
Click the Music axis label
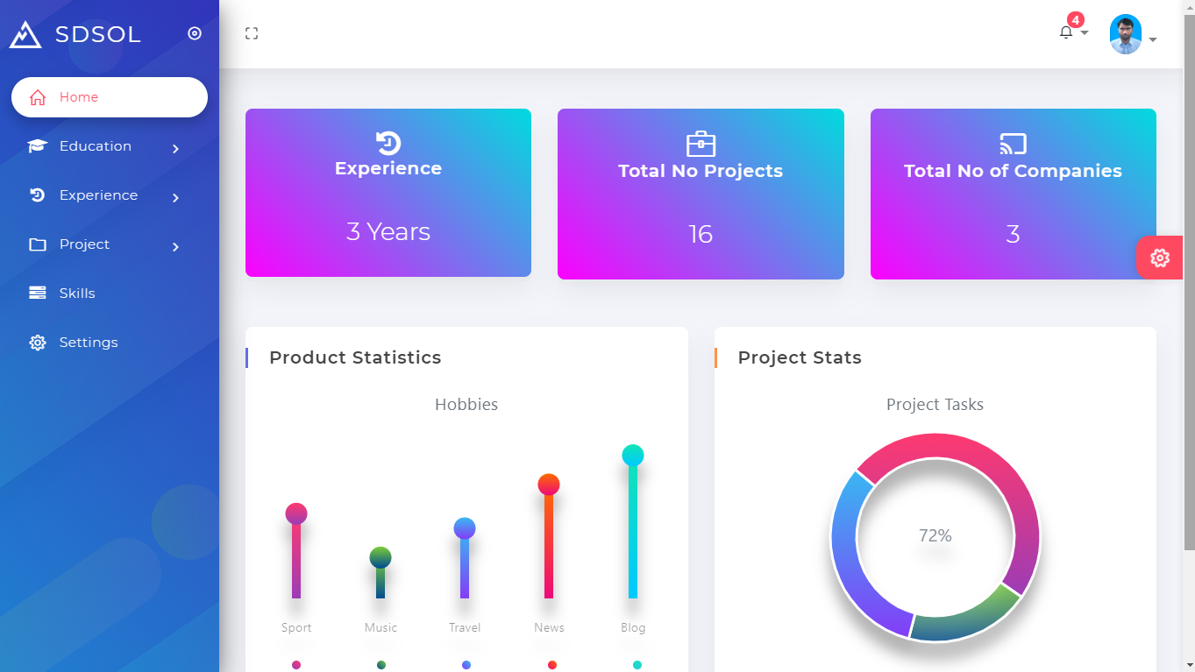[381, 627]
